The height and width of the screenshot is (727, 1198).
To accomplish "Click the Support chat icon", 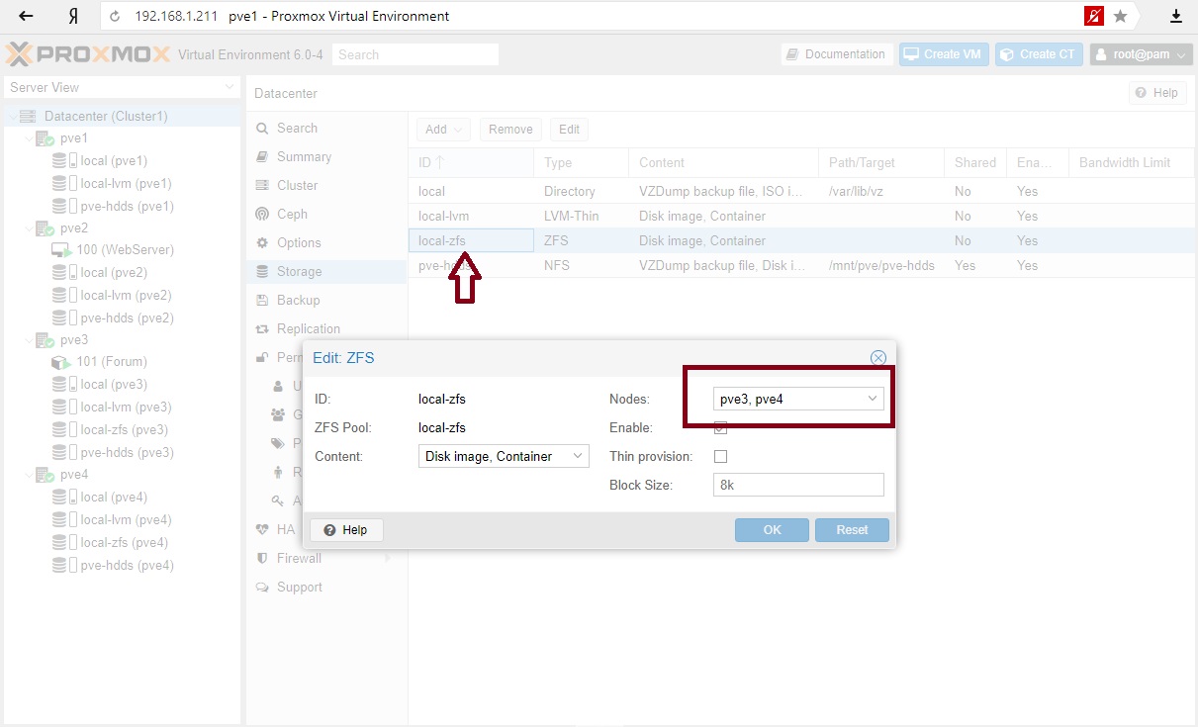I will coord(262,588).
